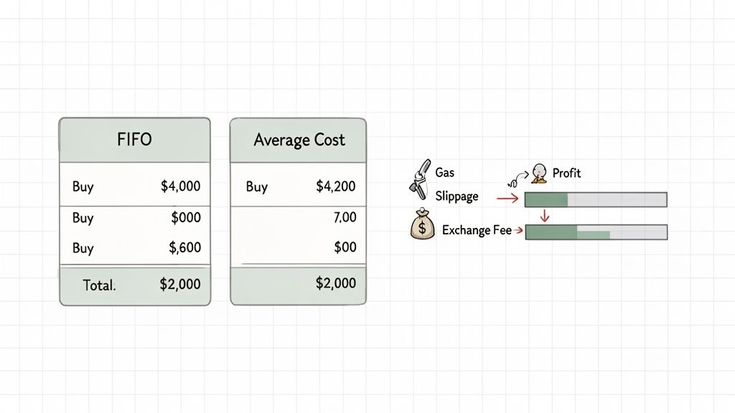Viewport: 735px width, 413px height.
Task: Click the Buy $4,000 row in FIFO
Action: [135, 186]
